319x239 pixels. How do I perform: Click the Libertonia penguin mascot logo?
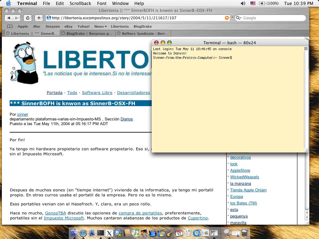[x=24, y=63]
